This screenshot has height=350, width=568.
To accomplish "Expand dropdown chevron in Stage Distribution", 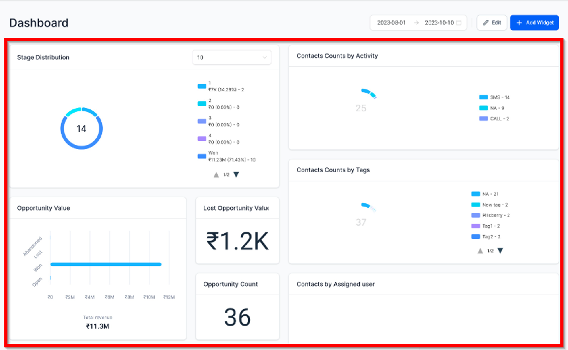I will [264, 57].
